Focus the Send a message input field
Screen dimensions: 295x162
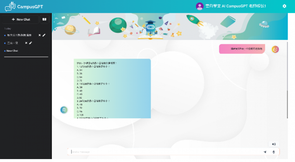point(165,152)
